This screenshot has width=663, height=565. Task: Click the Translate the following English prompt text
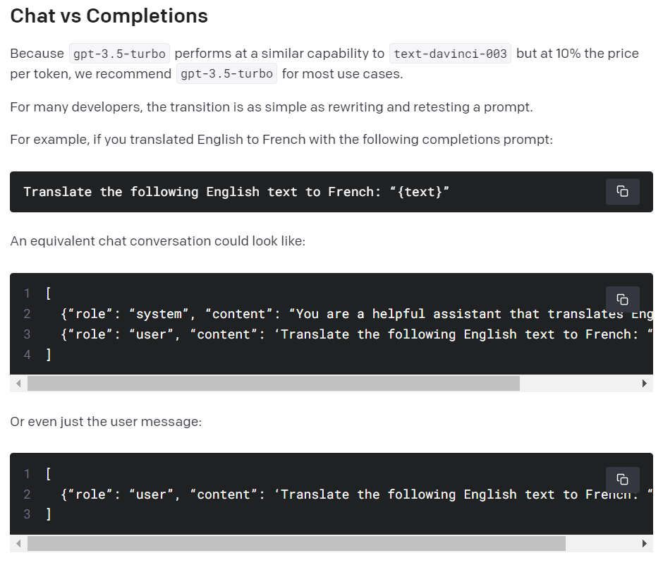[236, 192]
